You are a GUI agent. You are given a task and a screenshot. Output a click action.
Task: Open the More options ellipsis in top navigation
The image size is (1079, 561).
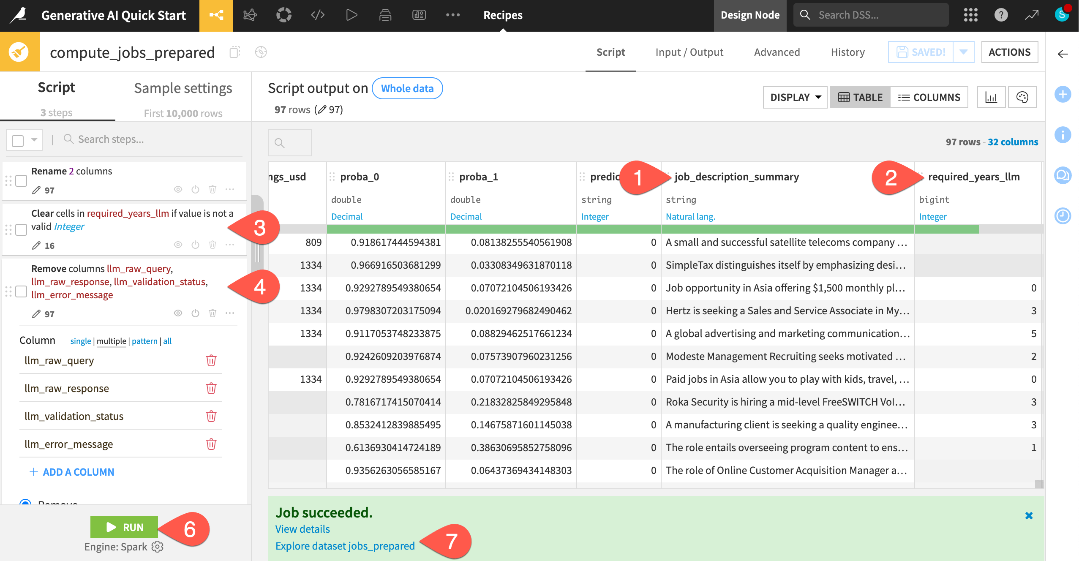453,15
